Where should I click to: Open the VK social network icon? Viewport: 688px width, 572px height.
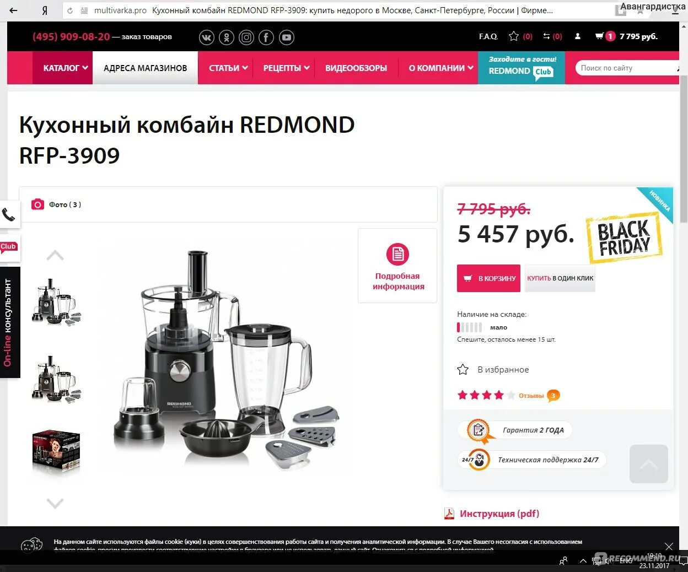(207, 37)
